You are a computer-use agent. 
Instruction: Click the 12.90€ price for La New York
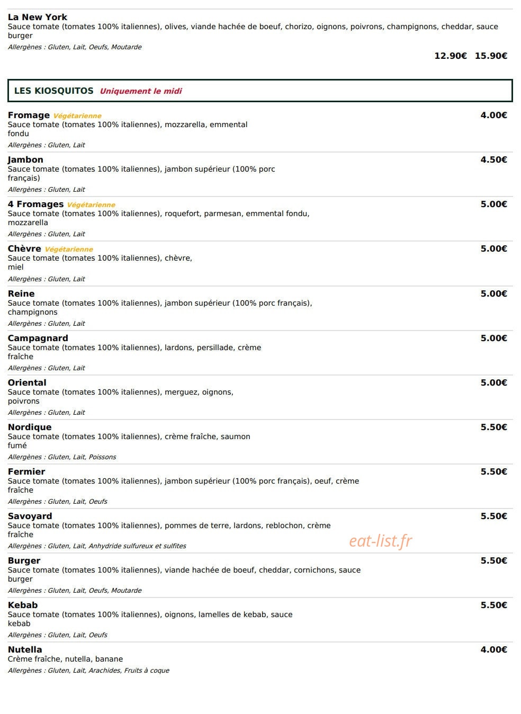point(451,56)
